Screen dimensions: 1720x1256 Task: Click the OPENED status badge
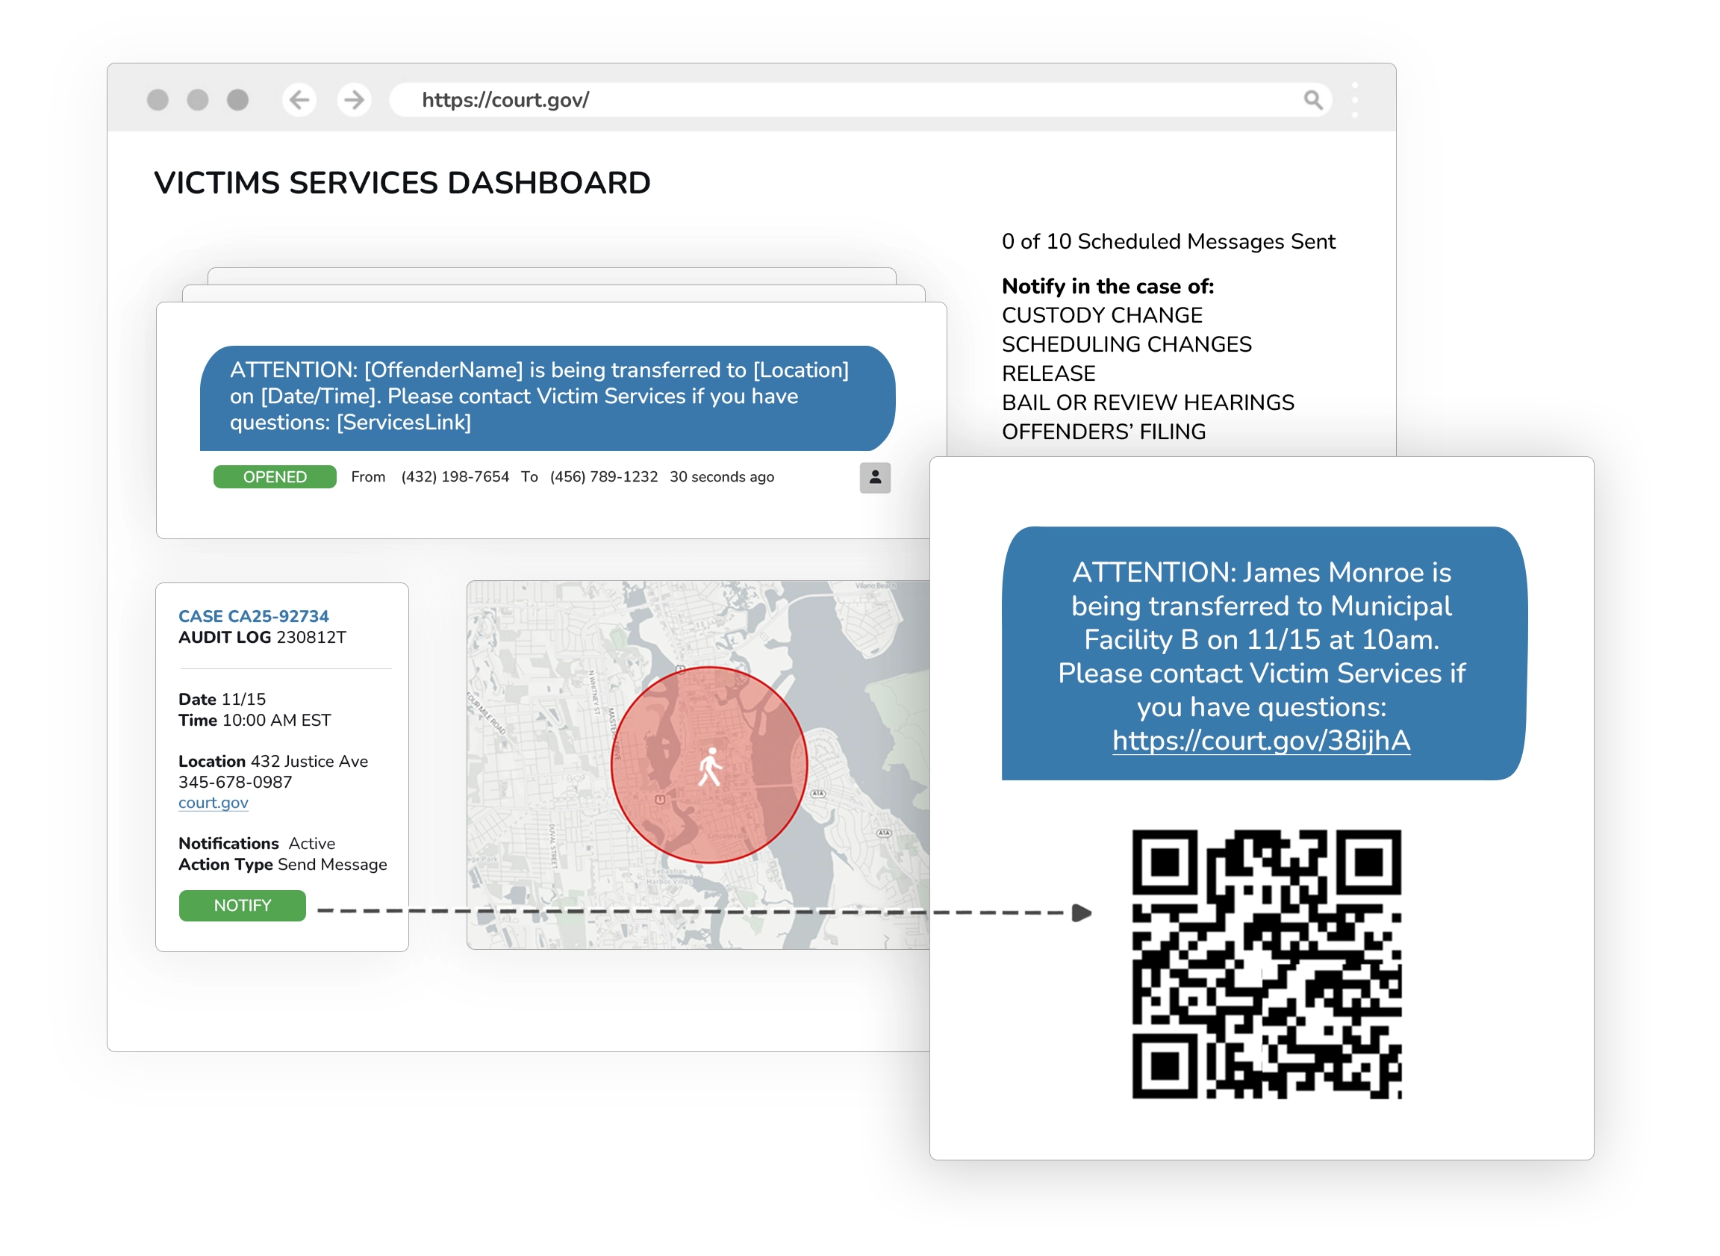[x=275, y=476]
